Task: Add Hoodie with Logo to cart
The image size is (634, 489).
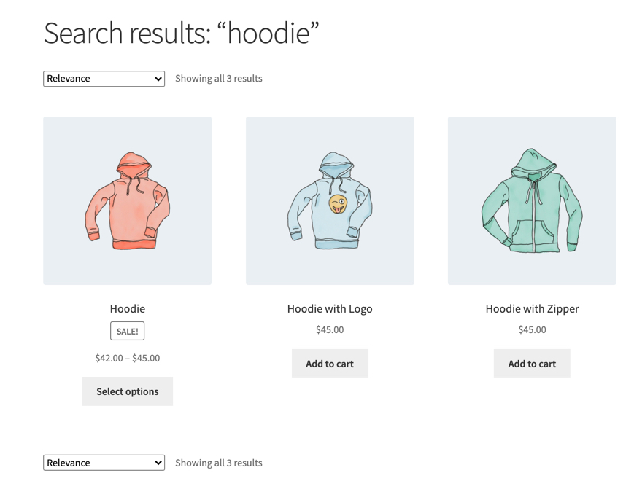Action: (330, 364)
